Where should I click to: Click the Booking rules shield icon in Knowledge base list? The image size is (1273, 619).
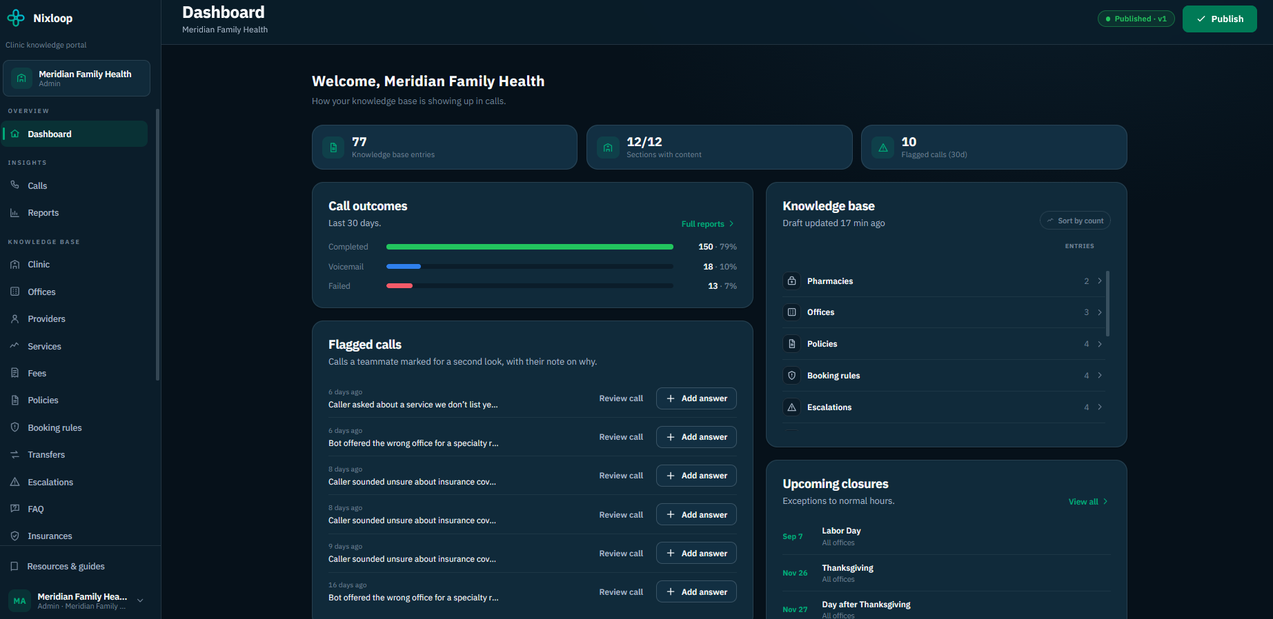792,376
